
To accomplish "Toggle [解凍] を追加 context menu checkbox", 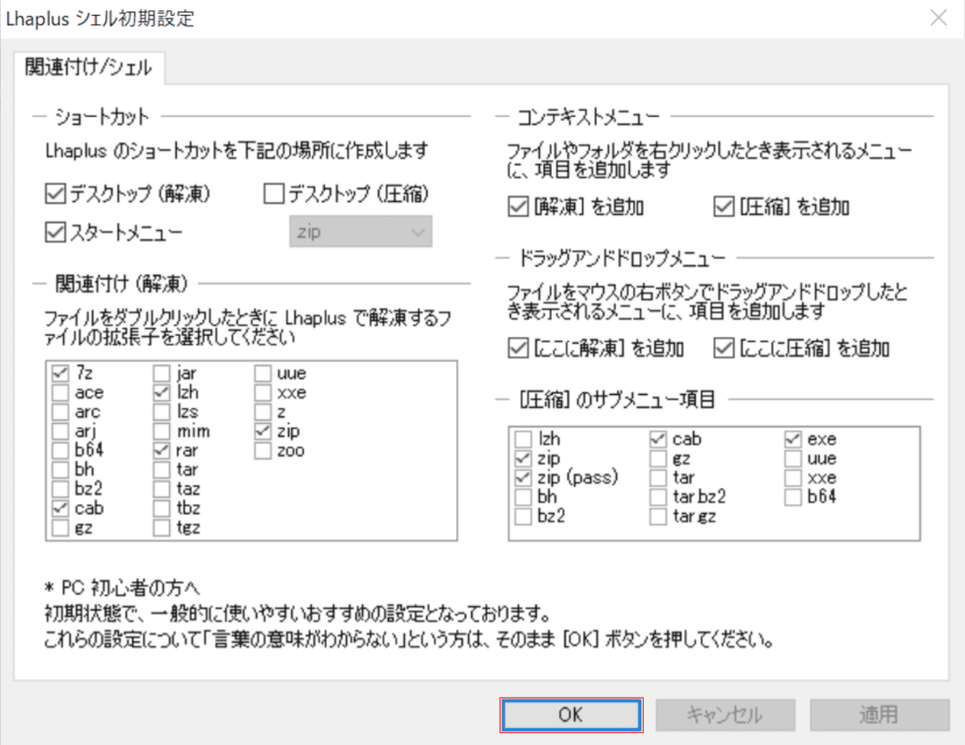I will [x=518, y=207].
